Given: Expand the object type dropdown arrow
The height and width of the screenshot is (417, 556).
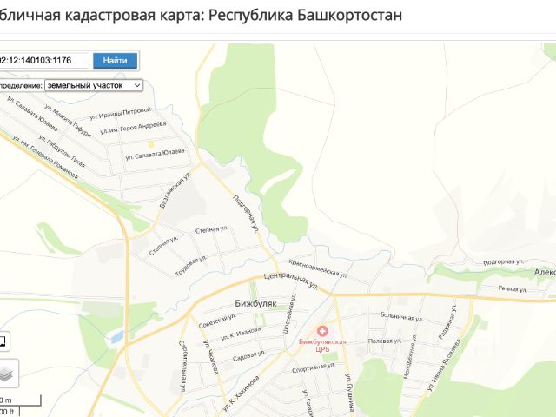Looking at the screenshot, I should pos(137,85).
